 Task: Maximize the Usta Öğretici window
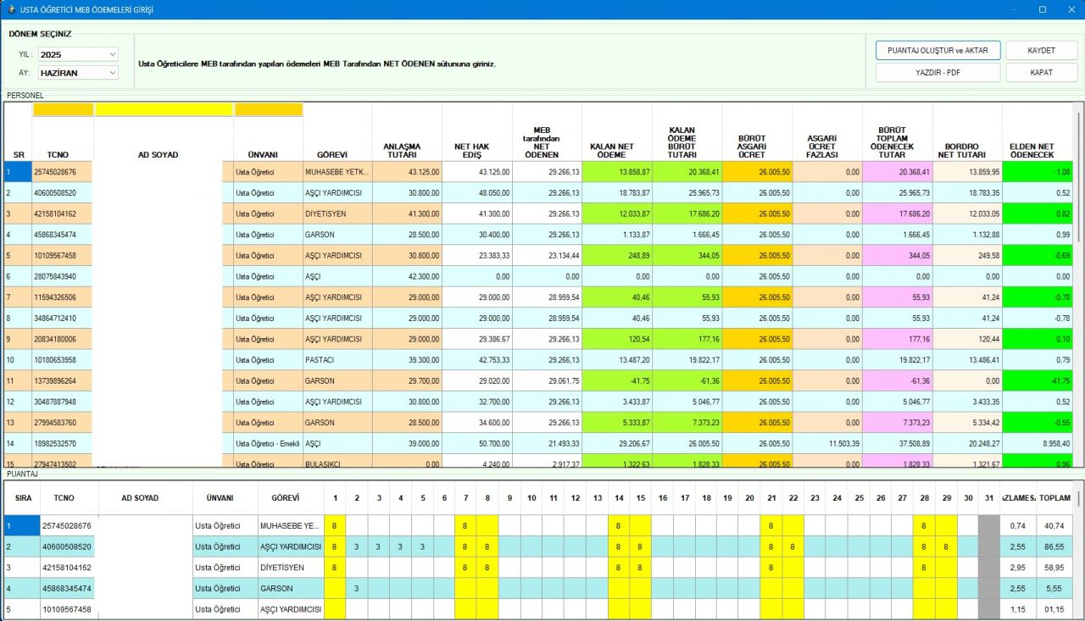1043,9
